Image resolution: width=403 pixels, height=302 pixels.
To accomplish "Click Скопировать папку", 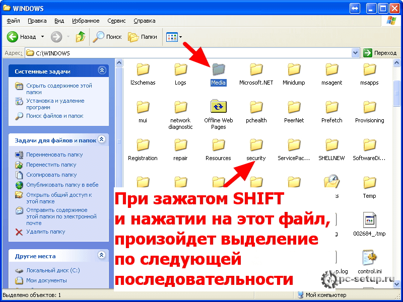I will coord(51,175).
